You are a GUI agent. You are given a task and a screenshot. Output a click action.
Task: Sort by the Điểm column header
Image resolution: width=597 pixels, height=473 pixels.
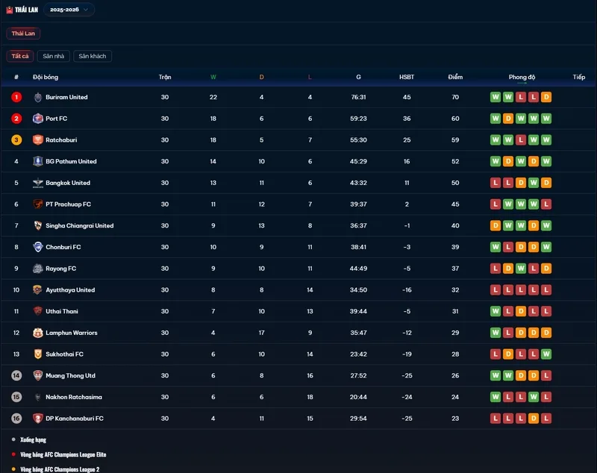point(455,77)
